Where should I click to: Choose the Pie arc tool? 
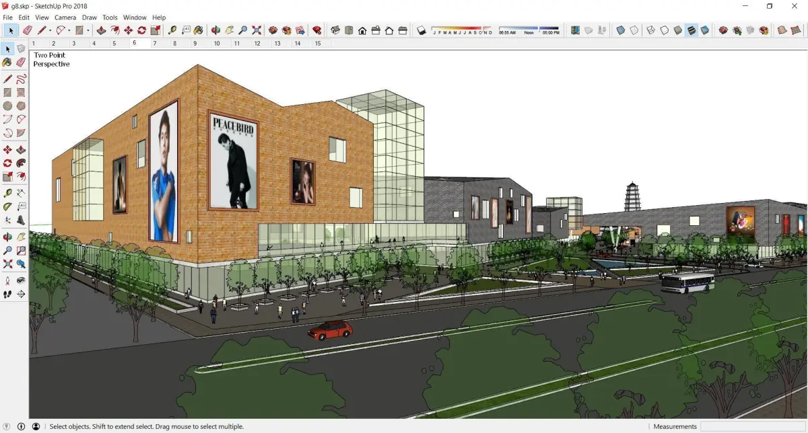pyautogui.click(x=21, y=132)
